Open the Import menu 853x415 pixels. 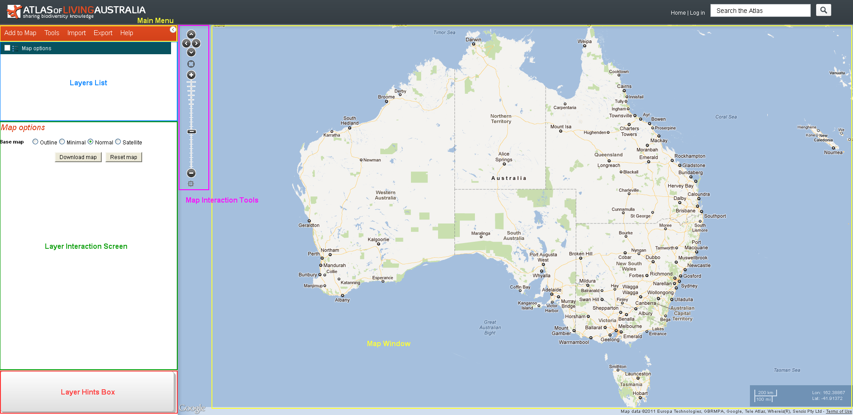point(76,33)
